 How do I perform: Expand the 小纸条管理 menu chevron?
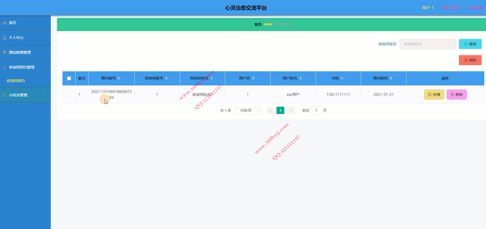point(44,95)
